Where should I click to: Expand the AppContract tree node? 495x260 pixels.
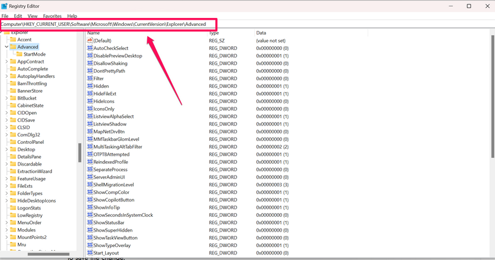click(x=6, y=62)
